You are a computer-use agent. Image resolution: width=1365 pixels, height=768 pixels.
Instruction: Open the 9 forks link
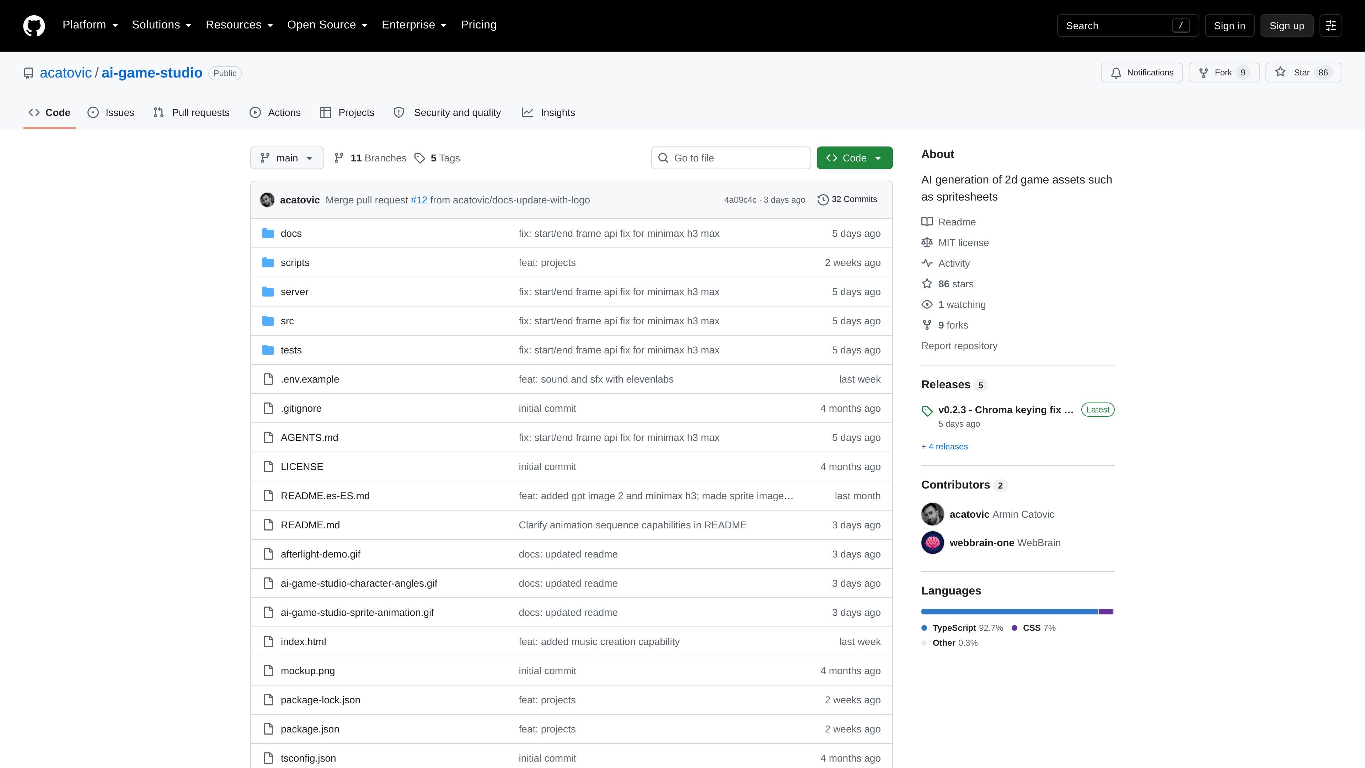[x=945, y=325]
